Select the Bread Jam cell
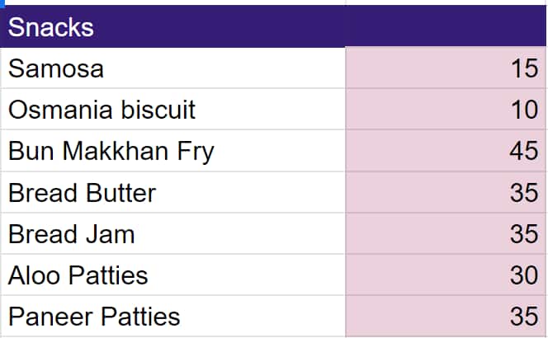Image resolution: width=548 pixels, height=338 pixels. pyautogui.click(x=172, y=234)
